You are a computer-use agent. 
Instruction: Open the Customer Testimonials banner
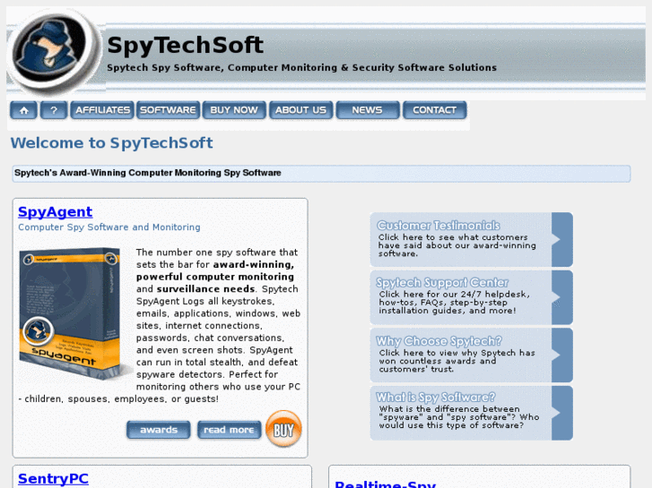(x=472, y=240)
